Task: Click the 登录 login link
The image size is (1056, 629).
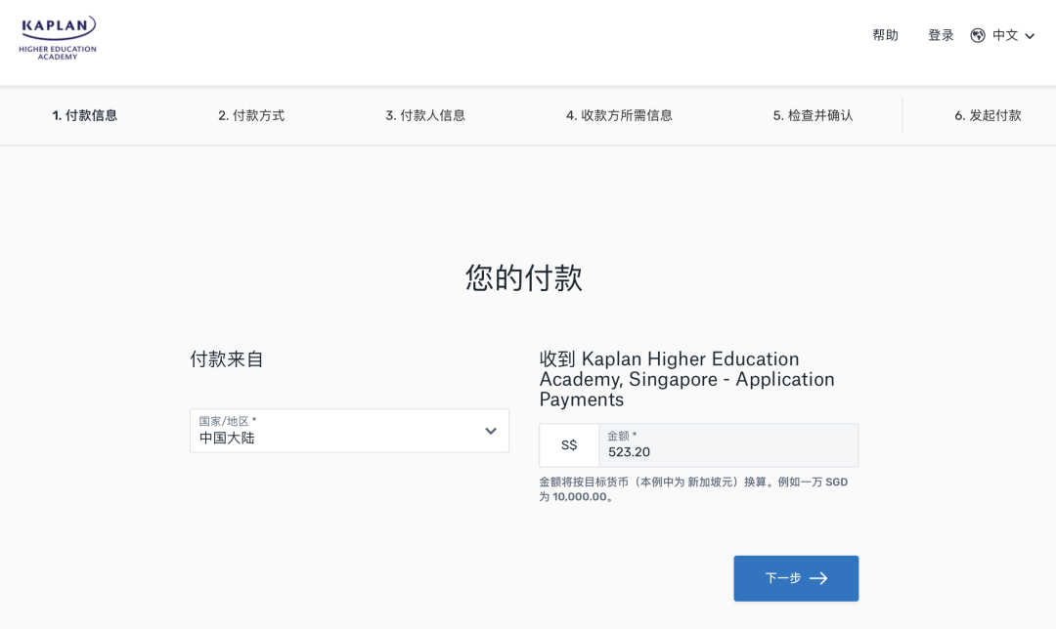Action: tap(940, 34)
